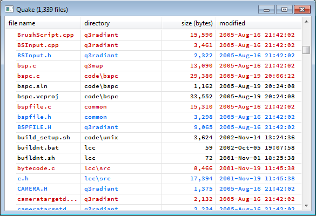Viewport: 316px width, 216px height.
Task: Click the date 2002-Oct-05 19:07:58
Action: pos(257,148)
